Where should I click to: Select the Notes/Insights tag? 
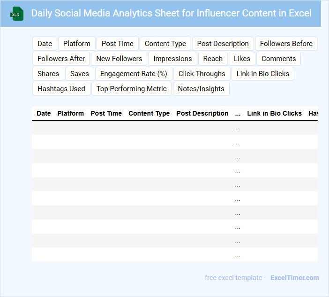[x=201, y=89]
